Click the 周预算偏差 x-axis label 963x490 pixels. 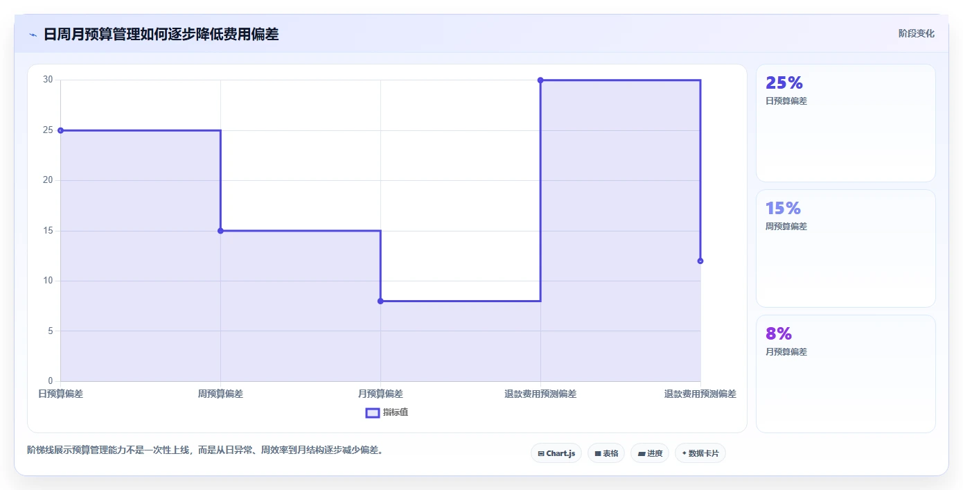(220, 394)
